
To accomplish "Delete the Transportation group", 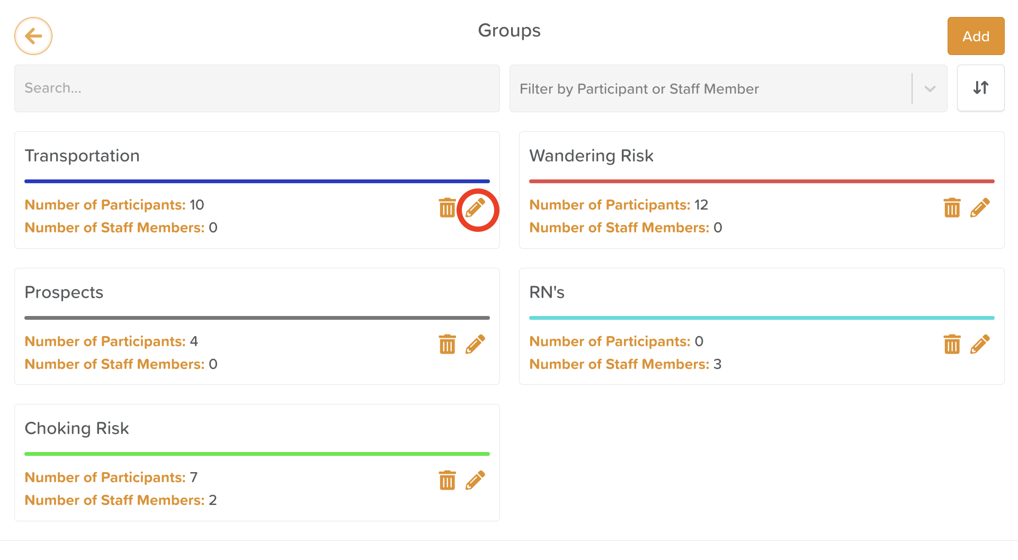I will click(447, 207).
